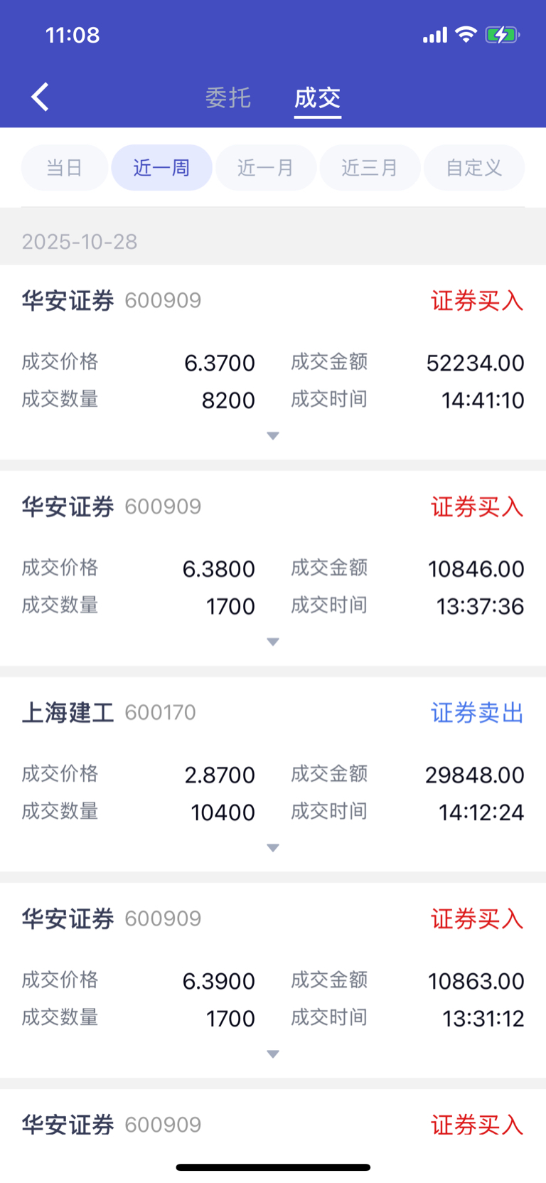Open 上海建工 600170 trade record
Image resolution: width=546 pixels, height=1183 pixels.
pos(273,774)
